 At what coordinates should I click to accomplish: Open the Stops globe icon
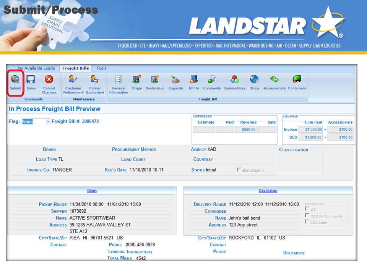click(255, 79)
